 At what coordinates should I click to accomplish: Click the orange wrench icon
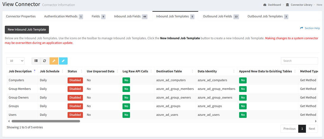tap(54, 61)
